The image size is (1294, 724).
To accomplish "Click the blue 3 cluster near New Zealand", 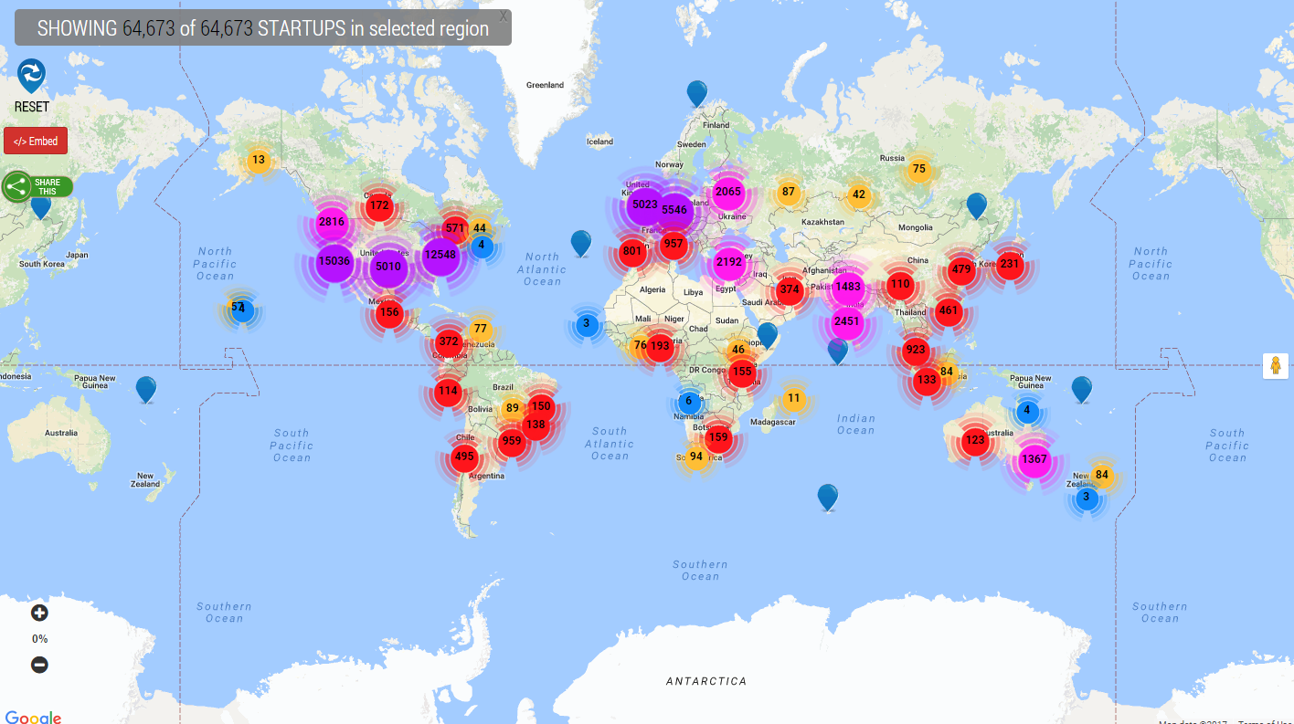I will tap(1086, 498).
